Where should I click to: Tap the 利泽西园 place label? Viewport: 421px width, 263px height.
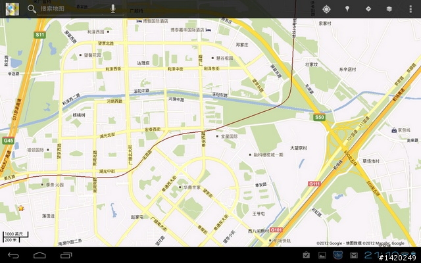95,32
